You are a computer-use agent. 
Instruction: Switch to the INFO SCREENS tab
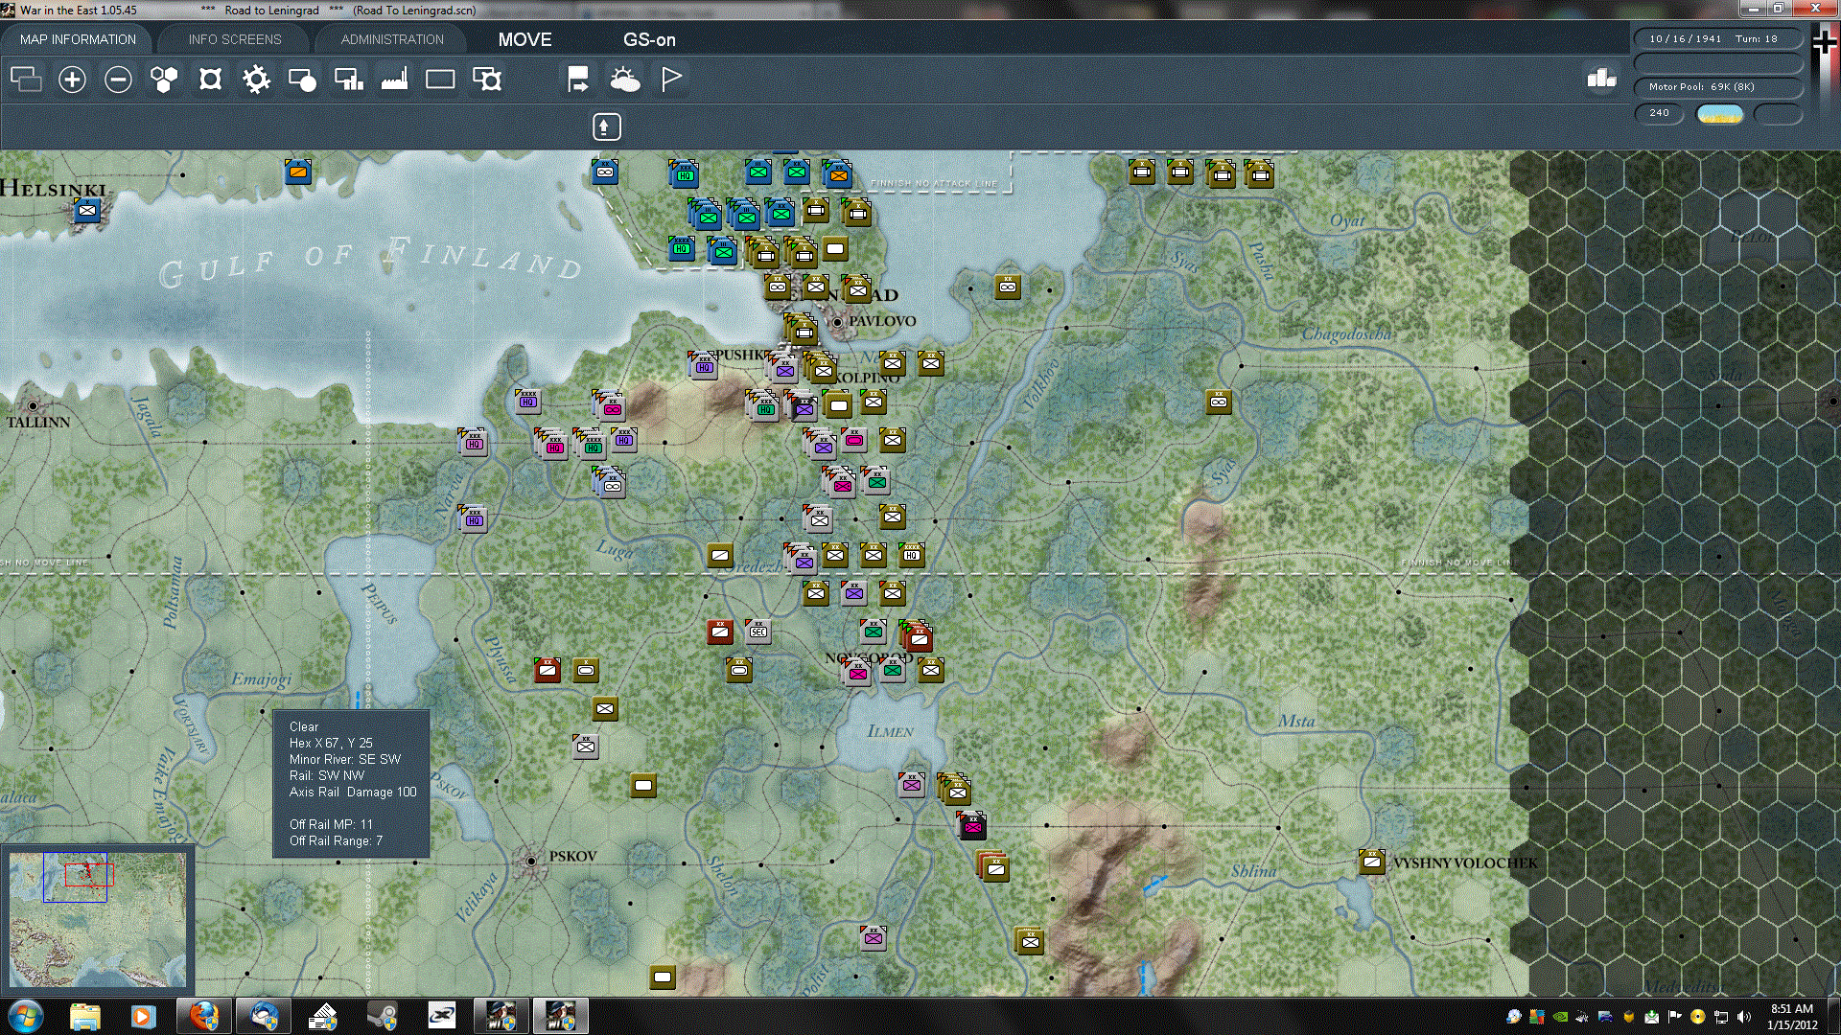point(235,39)
